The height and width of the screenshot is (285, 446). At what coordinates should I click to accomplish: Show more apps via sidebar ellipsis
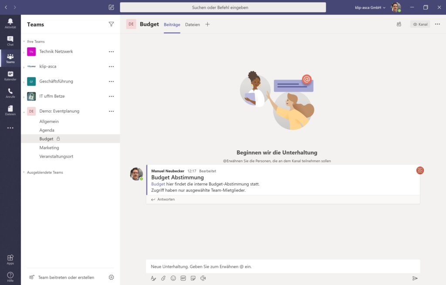pos(10,128)
